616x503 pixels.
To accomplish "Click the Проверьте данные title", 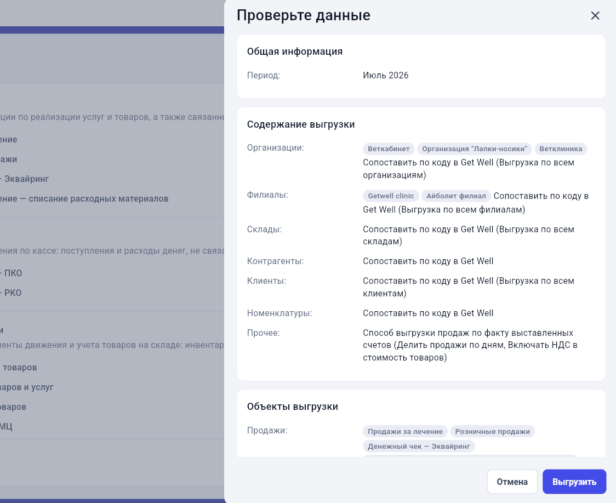I will click(303, 15).
